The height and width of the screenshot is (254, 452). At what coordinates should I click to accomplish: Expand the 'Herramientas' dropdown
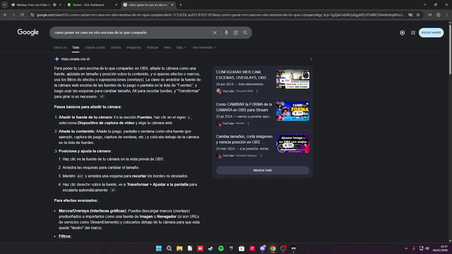pos(204,48)
